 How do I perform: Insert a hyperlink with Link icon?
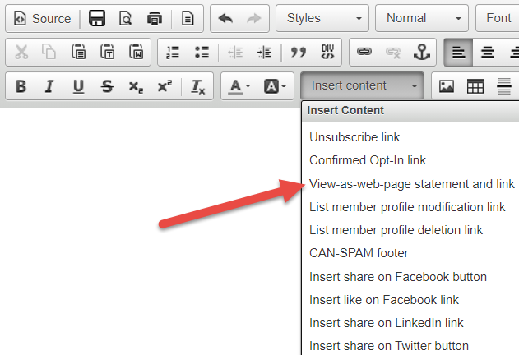pos(363,53)
